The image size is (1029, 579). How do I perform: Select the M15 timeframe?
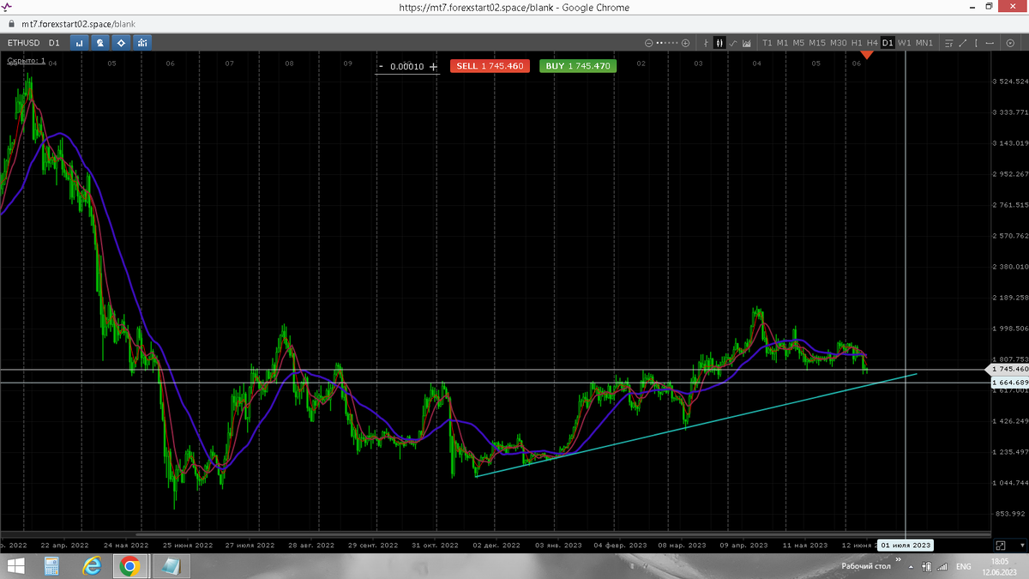[x=817, y=43]
